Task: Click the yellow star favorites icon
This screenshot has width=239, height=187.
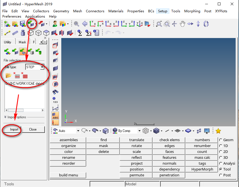Action: click(218, 131)
